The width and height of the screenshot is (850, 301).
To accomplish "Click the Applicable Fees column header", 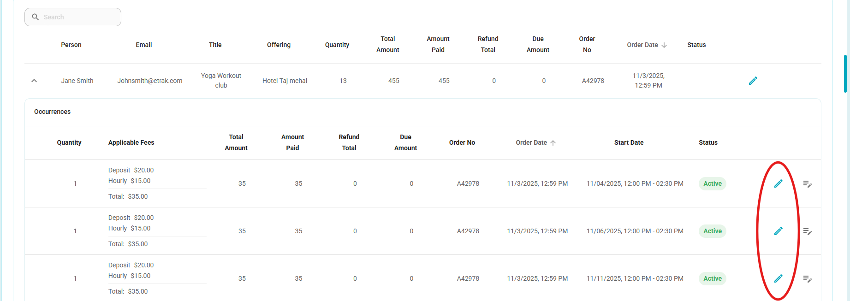I will 131,142.
